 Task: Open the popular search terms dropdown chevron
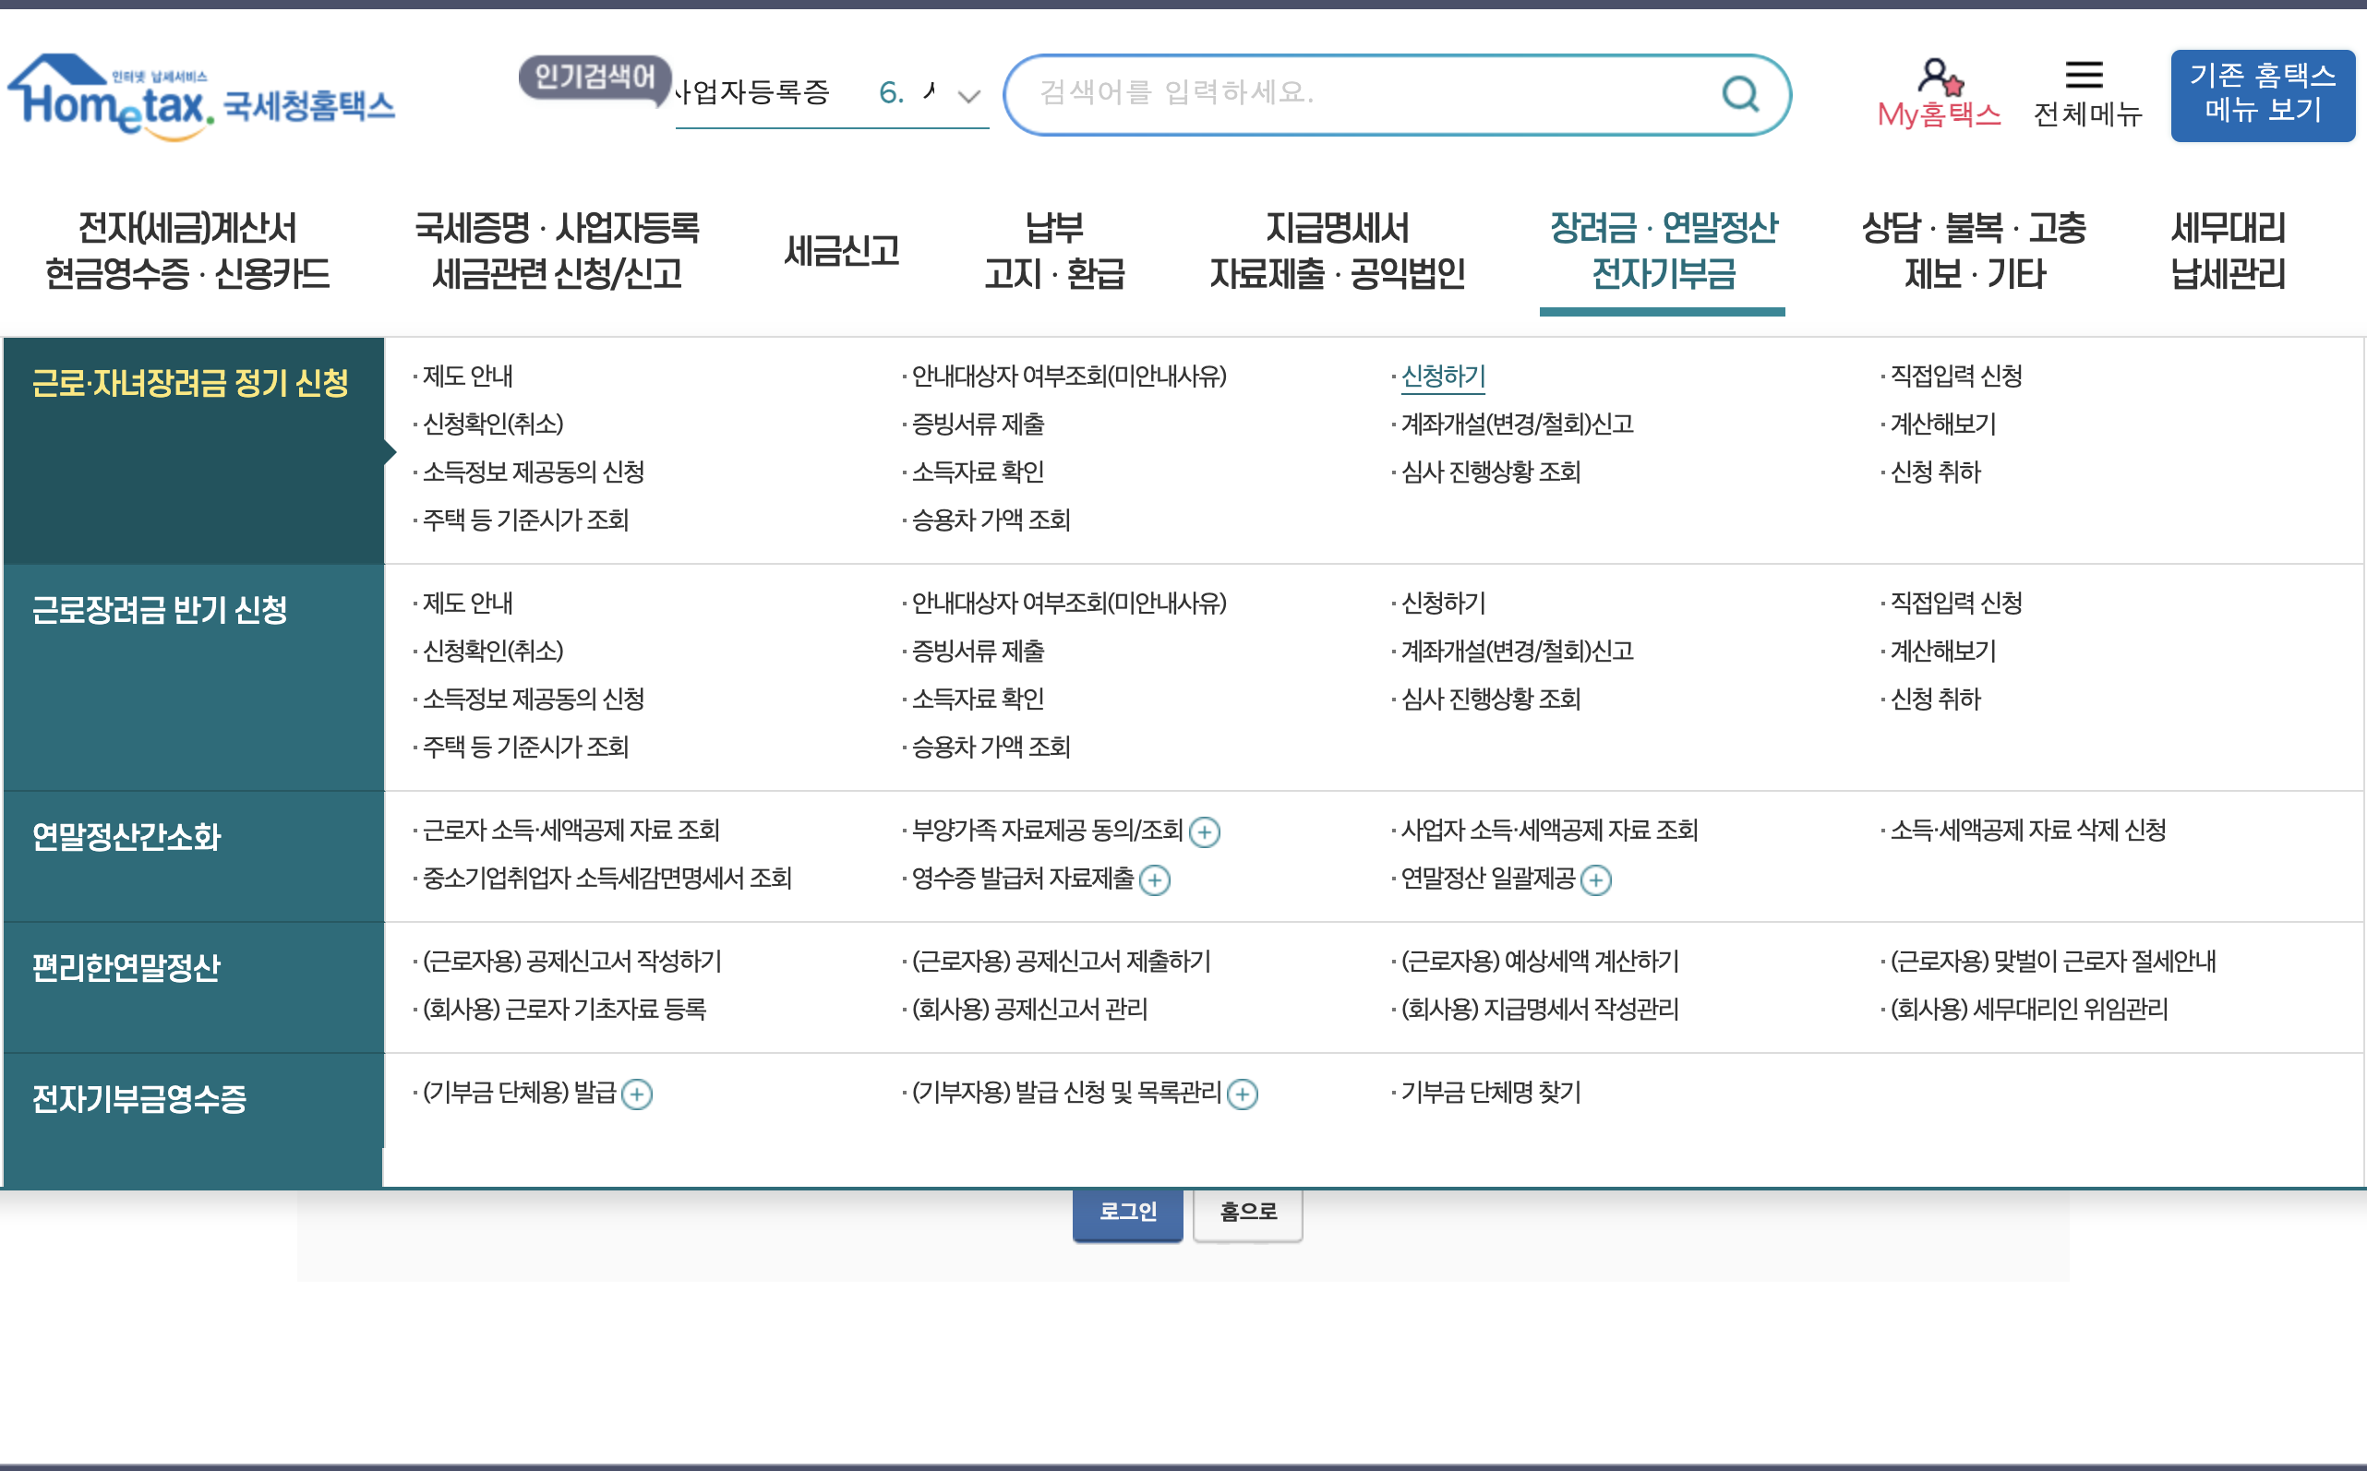point(968,95)
